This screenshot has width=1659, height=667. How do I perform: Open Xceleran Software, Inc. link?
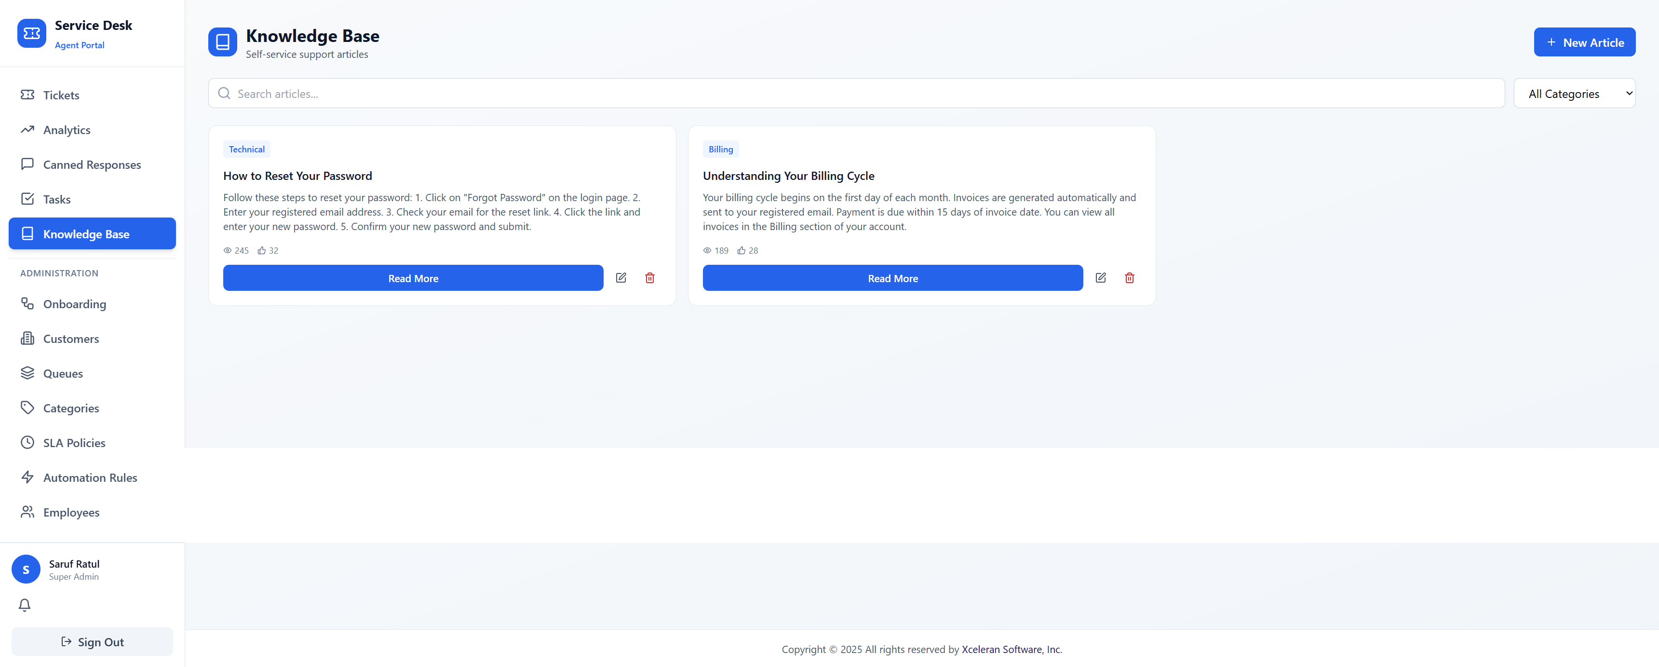point(1011,649)
